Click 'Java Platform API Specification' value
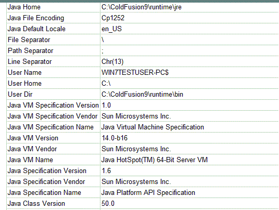Screen dimensions: 279x210 [x=148, y=193]
